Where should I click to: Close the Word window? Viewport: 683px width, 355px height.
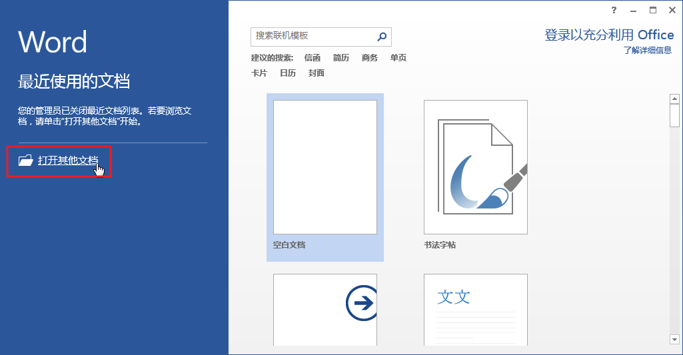672,10
